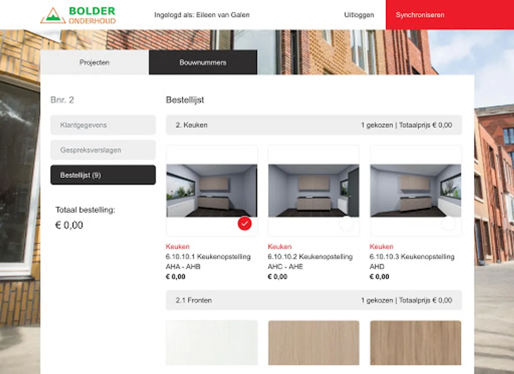Open the 6.10.10.2 kitchen render thumbnail
Image resolution: width=514 pixels, height=374 pixels.
(314, 190)
